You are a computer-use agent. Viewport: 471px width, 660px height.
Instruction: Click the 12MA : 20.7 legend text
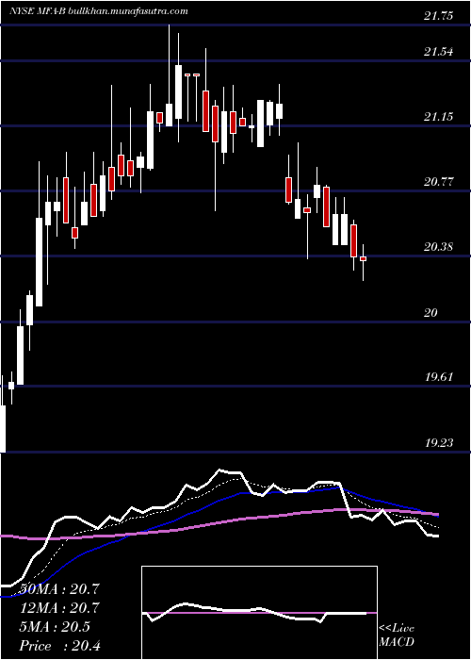pos(58,607)
